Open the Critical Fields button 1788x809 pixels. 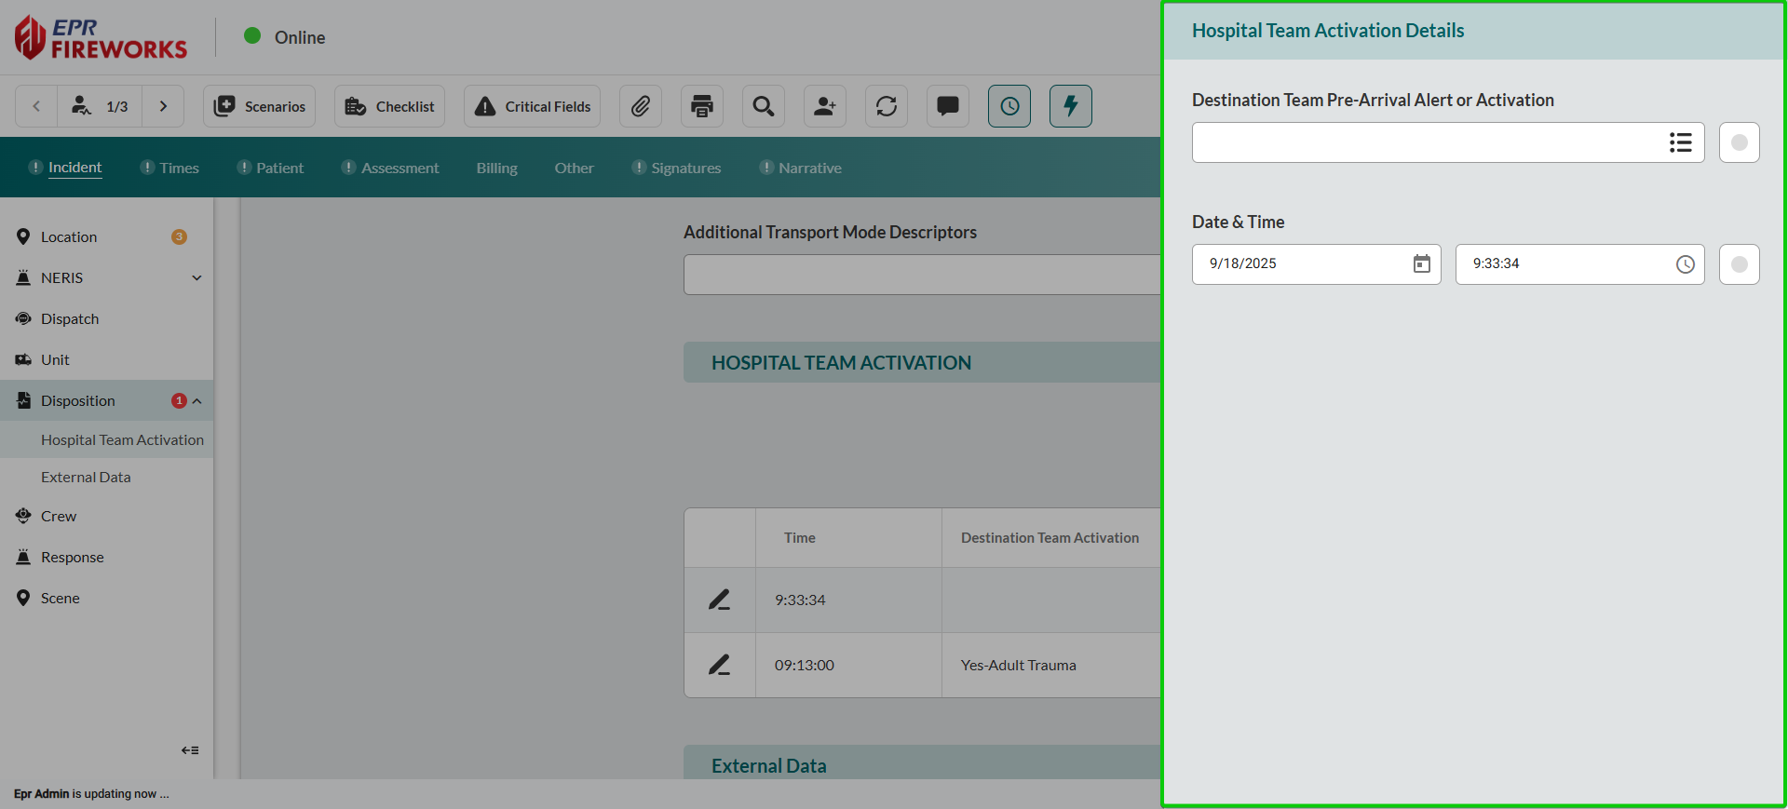coord(533,106)
